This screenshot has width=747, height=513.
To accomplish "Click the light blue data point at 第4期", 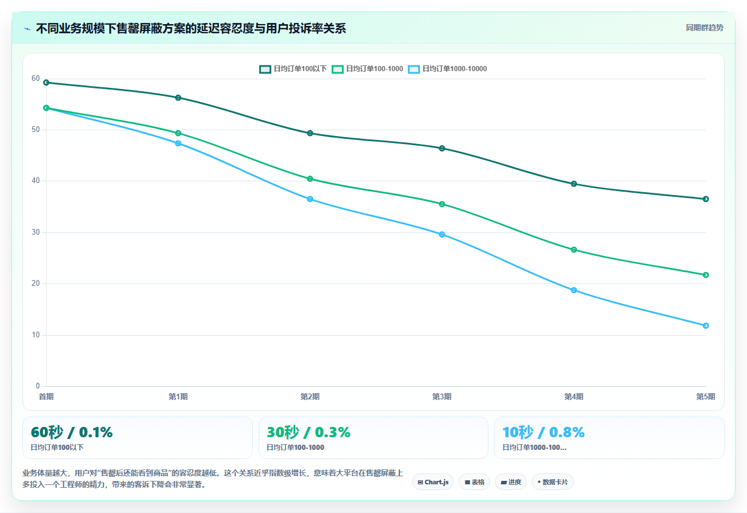I will (x=574, y=290).
